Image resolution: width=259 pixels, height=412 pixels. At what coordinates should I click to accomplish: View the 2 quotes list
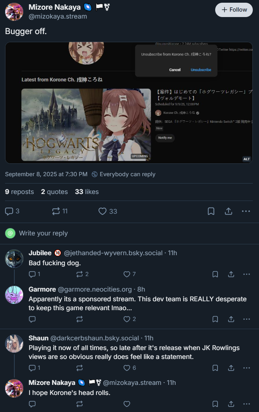[55, 192]
